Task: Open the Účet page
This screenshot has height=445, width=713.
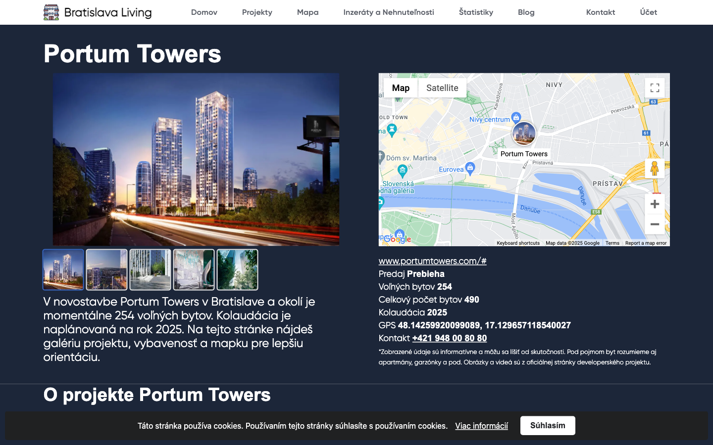Action: pyautogui.click(x=648, y=12)
